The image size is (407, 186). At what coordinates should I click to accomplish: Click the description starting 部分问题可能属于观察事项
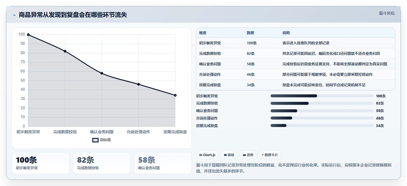(x=328, y=75)
